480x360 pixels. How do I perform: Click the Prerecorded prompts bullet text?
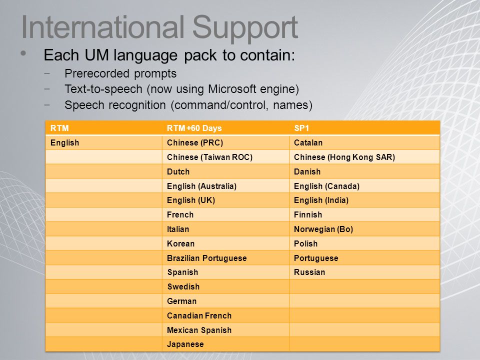[x=120, y=74]
